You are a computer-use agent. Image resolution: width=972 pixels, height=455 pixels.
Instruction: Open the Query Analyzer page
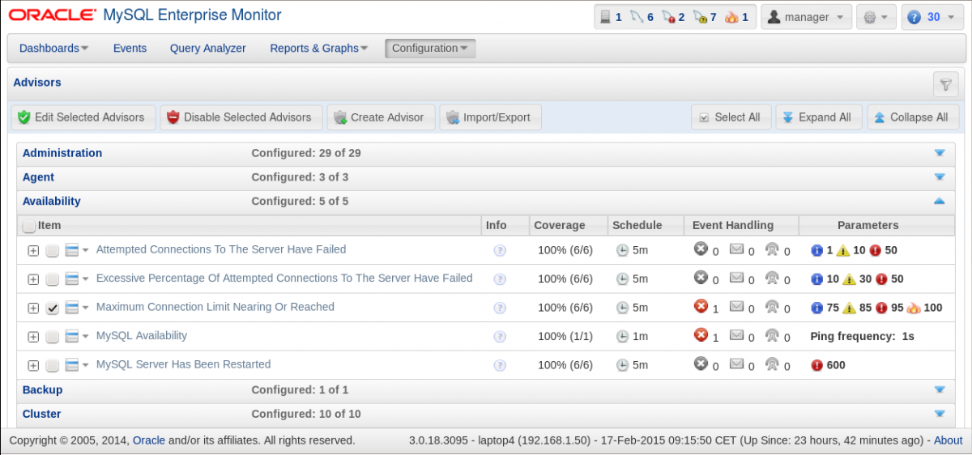[208, 49]
